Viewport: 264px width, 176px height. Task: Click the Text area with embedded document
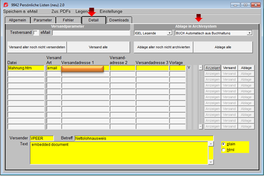[x=119, y=153]
